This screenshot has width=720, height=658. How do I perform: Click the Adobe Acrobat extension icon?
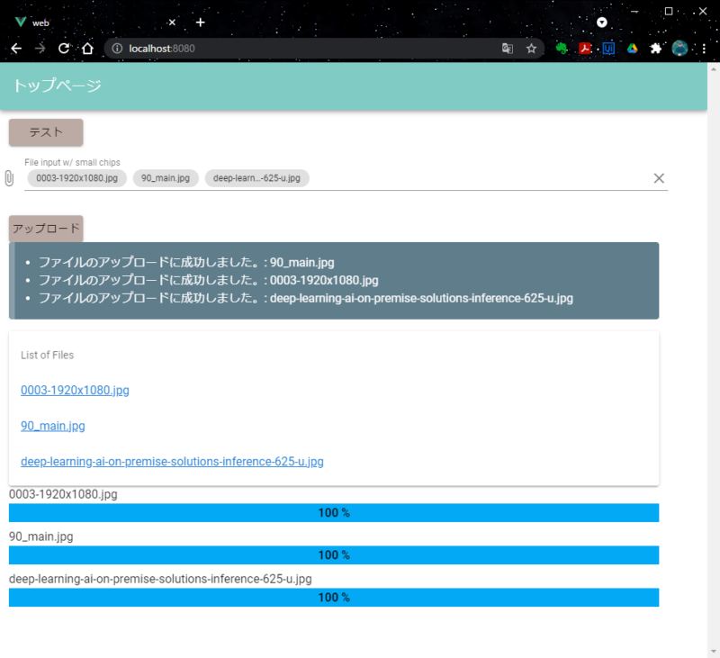[x=585, y=49]
